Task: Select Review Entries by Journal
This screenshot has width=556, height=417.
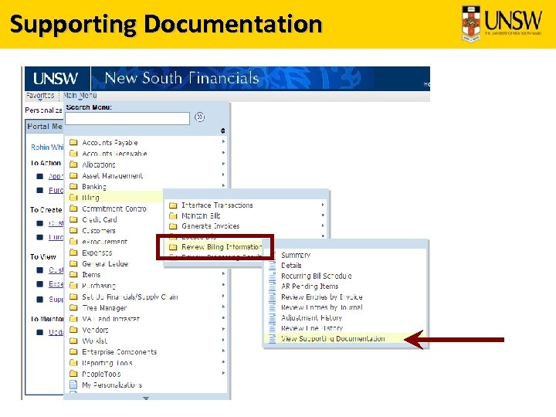Action: (321, 307)
